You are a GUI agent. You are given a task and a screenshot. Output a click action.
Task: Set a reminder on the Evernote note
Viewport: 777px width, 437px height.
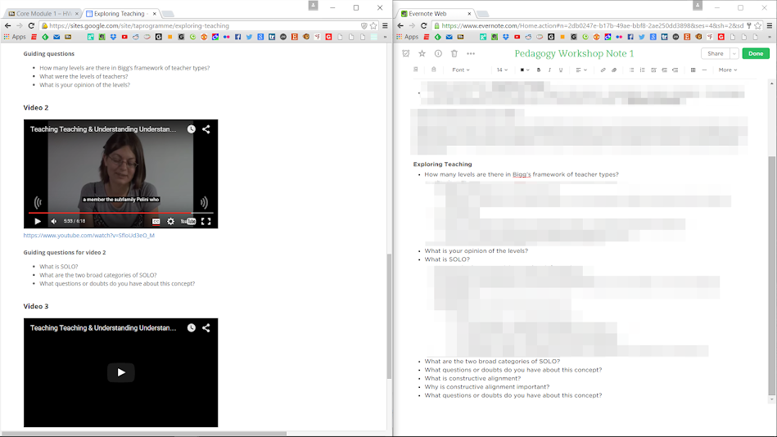[x=406, y=53]
